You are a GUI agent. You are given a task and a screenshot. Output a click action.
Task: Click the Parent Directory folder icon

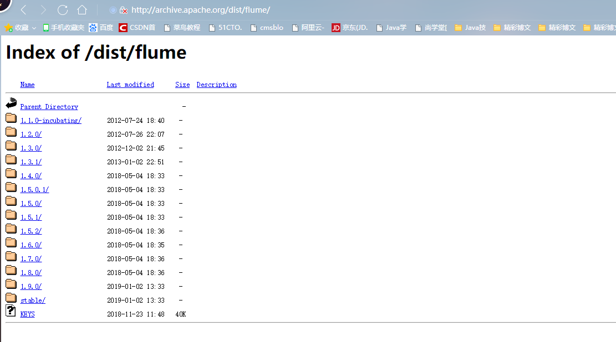(x=11, y=103)
